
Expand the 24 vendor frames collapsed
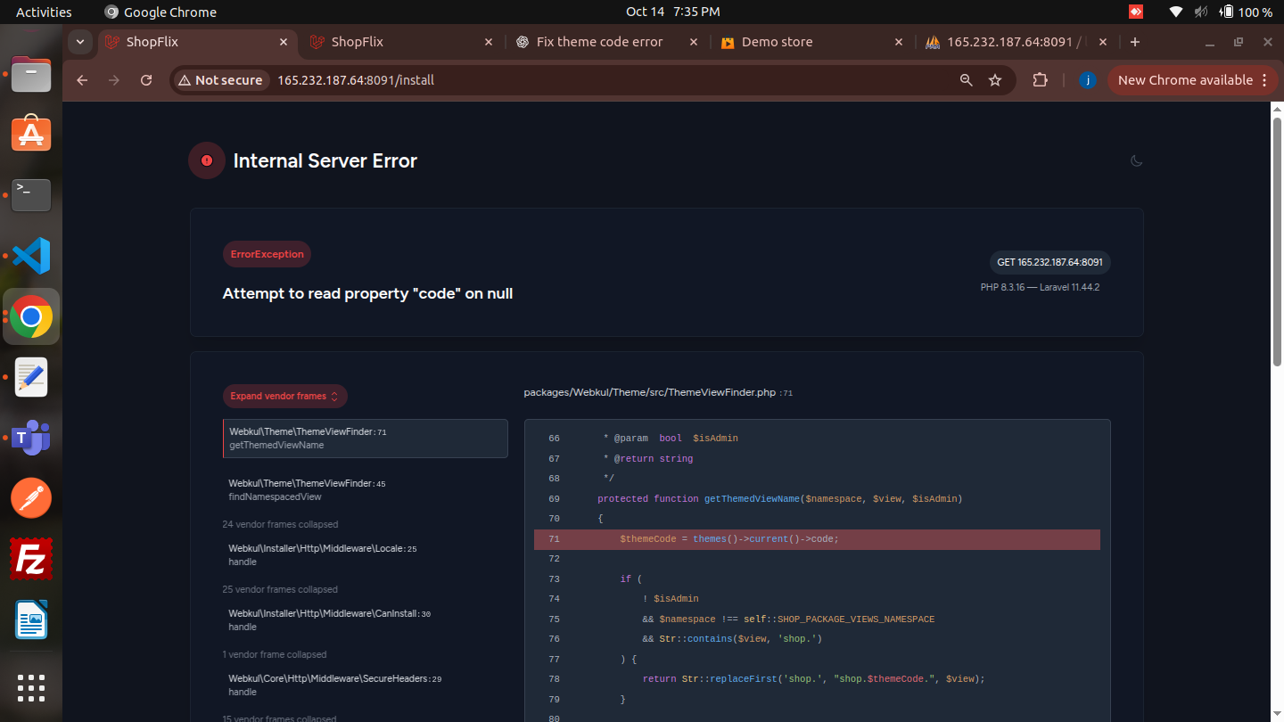[280, 524]
